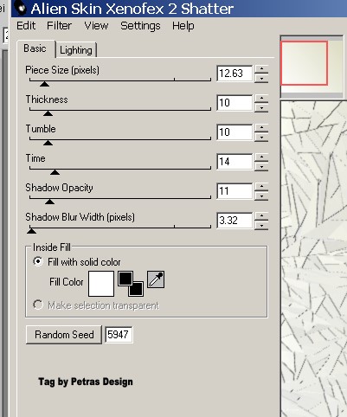The height and width of the screenshot is (417, 347).
Task: Click the Piece Size slider handle
Action: (44, 84)
